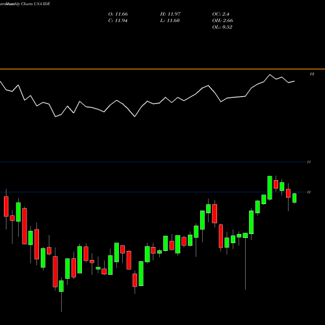Click the tallest green candle near the chart peak

point(270,188)
